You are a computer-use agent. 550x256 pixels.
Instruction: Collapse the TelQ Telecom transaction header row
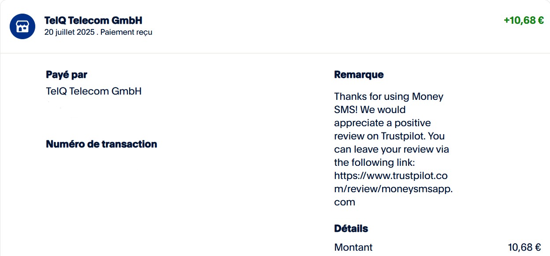pyautogui.click(x=275, y=26)
